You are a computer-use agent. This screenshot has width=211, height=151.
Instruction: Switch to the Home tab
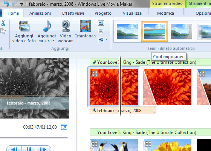point(13,13)
